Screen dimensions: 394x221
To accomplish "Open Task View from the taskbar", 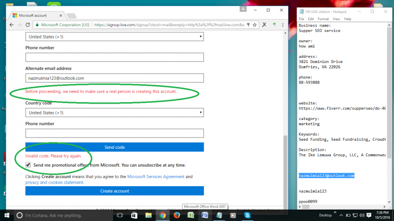I will point(120,216).
